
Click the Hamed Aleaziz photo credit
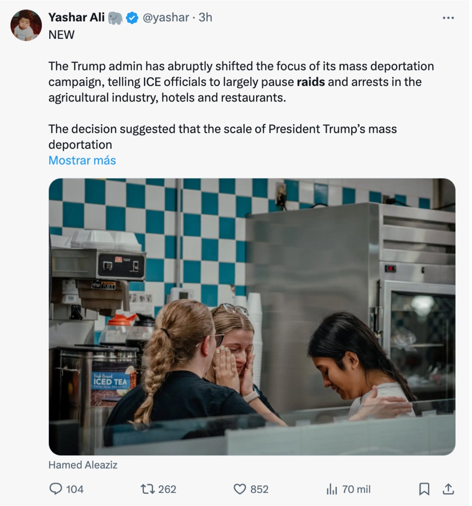point(83,465)
